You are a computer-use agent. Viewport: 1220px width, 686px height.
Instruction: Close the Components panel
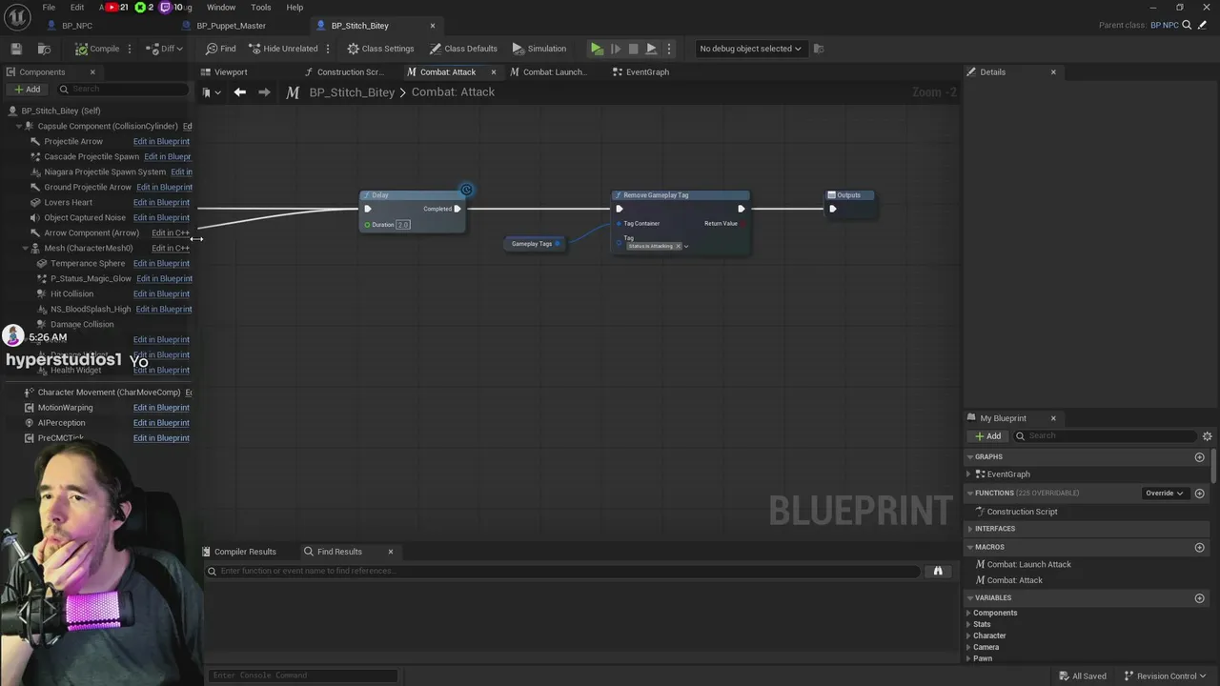92,72
